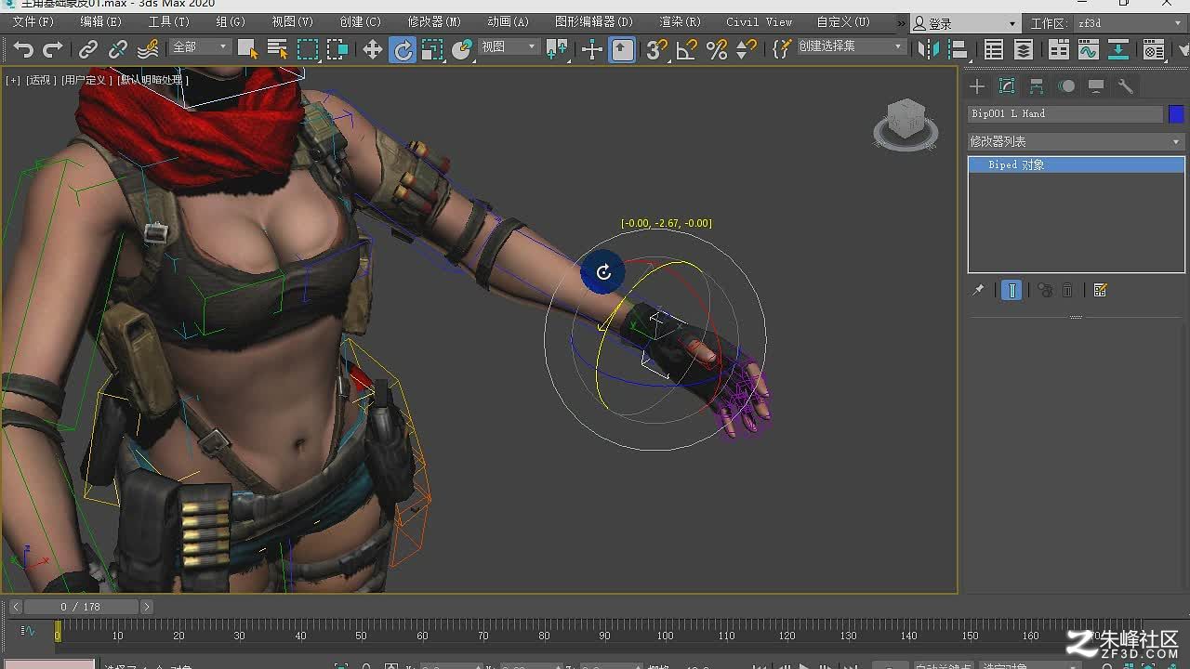Open the selection filter '全部' dropdown

click(199, 46)
